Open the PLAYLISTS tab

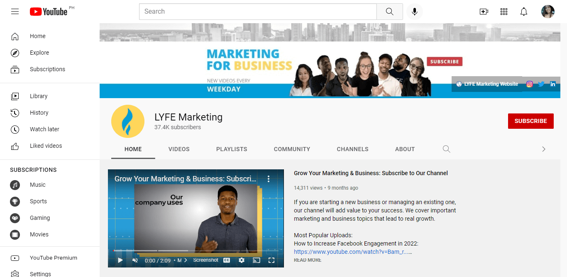pyautogui.click(x=232, y=149)
